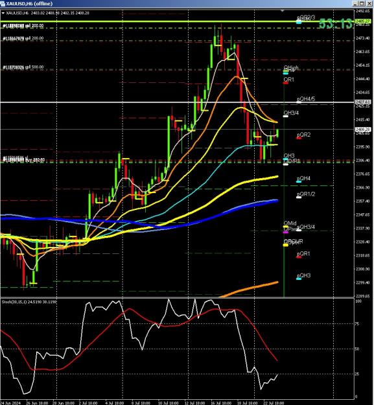Click the '2 Jul 18:00' label on time axis
The image size is (374, 405).
click(88, 403)
